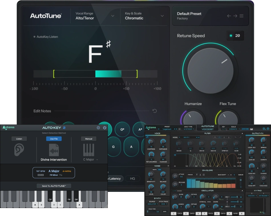Viewport: 271px width, 216px height.
Task: Open the preset hamburger menu icon
Action: pos(241,16)
